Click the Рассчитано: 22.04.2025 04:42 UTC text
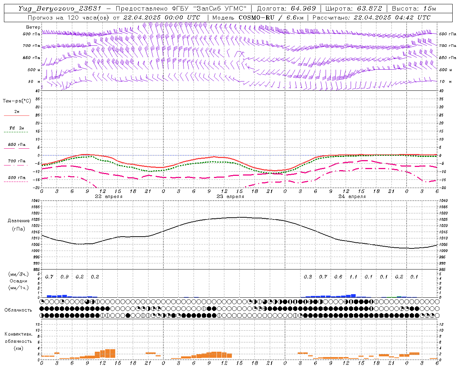 371,18
